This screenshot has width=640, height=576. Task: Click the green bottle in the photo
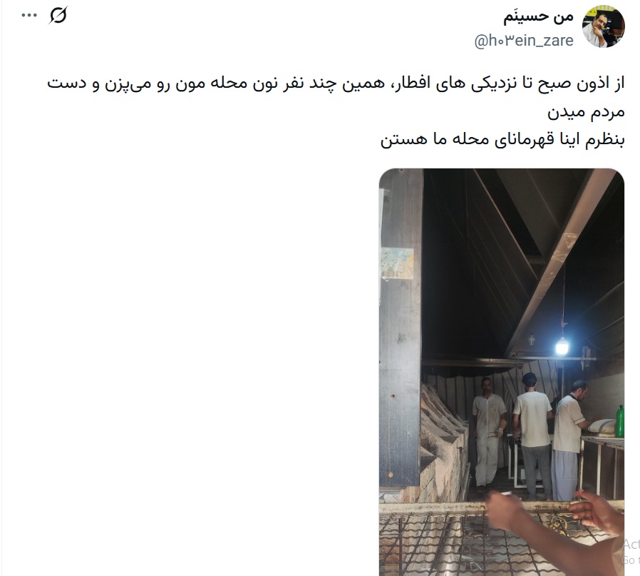(619, 422)
